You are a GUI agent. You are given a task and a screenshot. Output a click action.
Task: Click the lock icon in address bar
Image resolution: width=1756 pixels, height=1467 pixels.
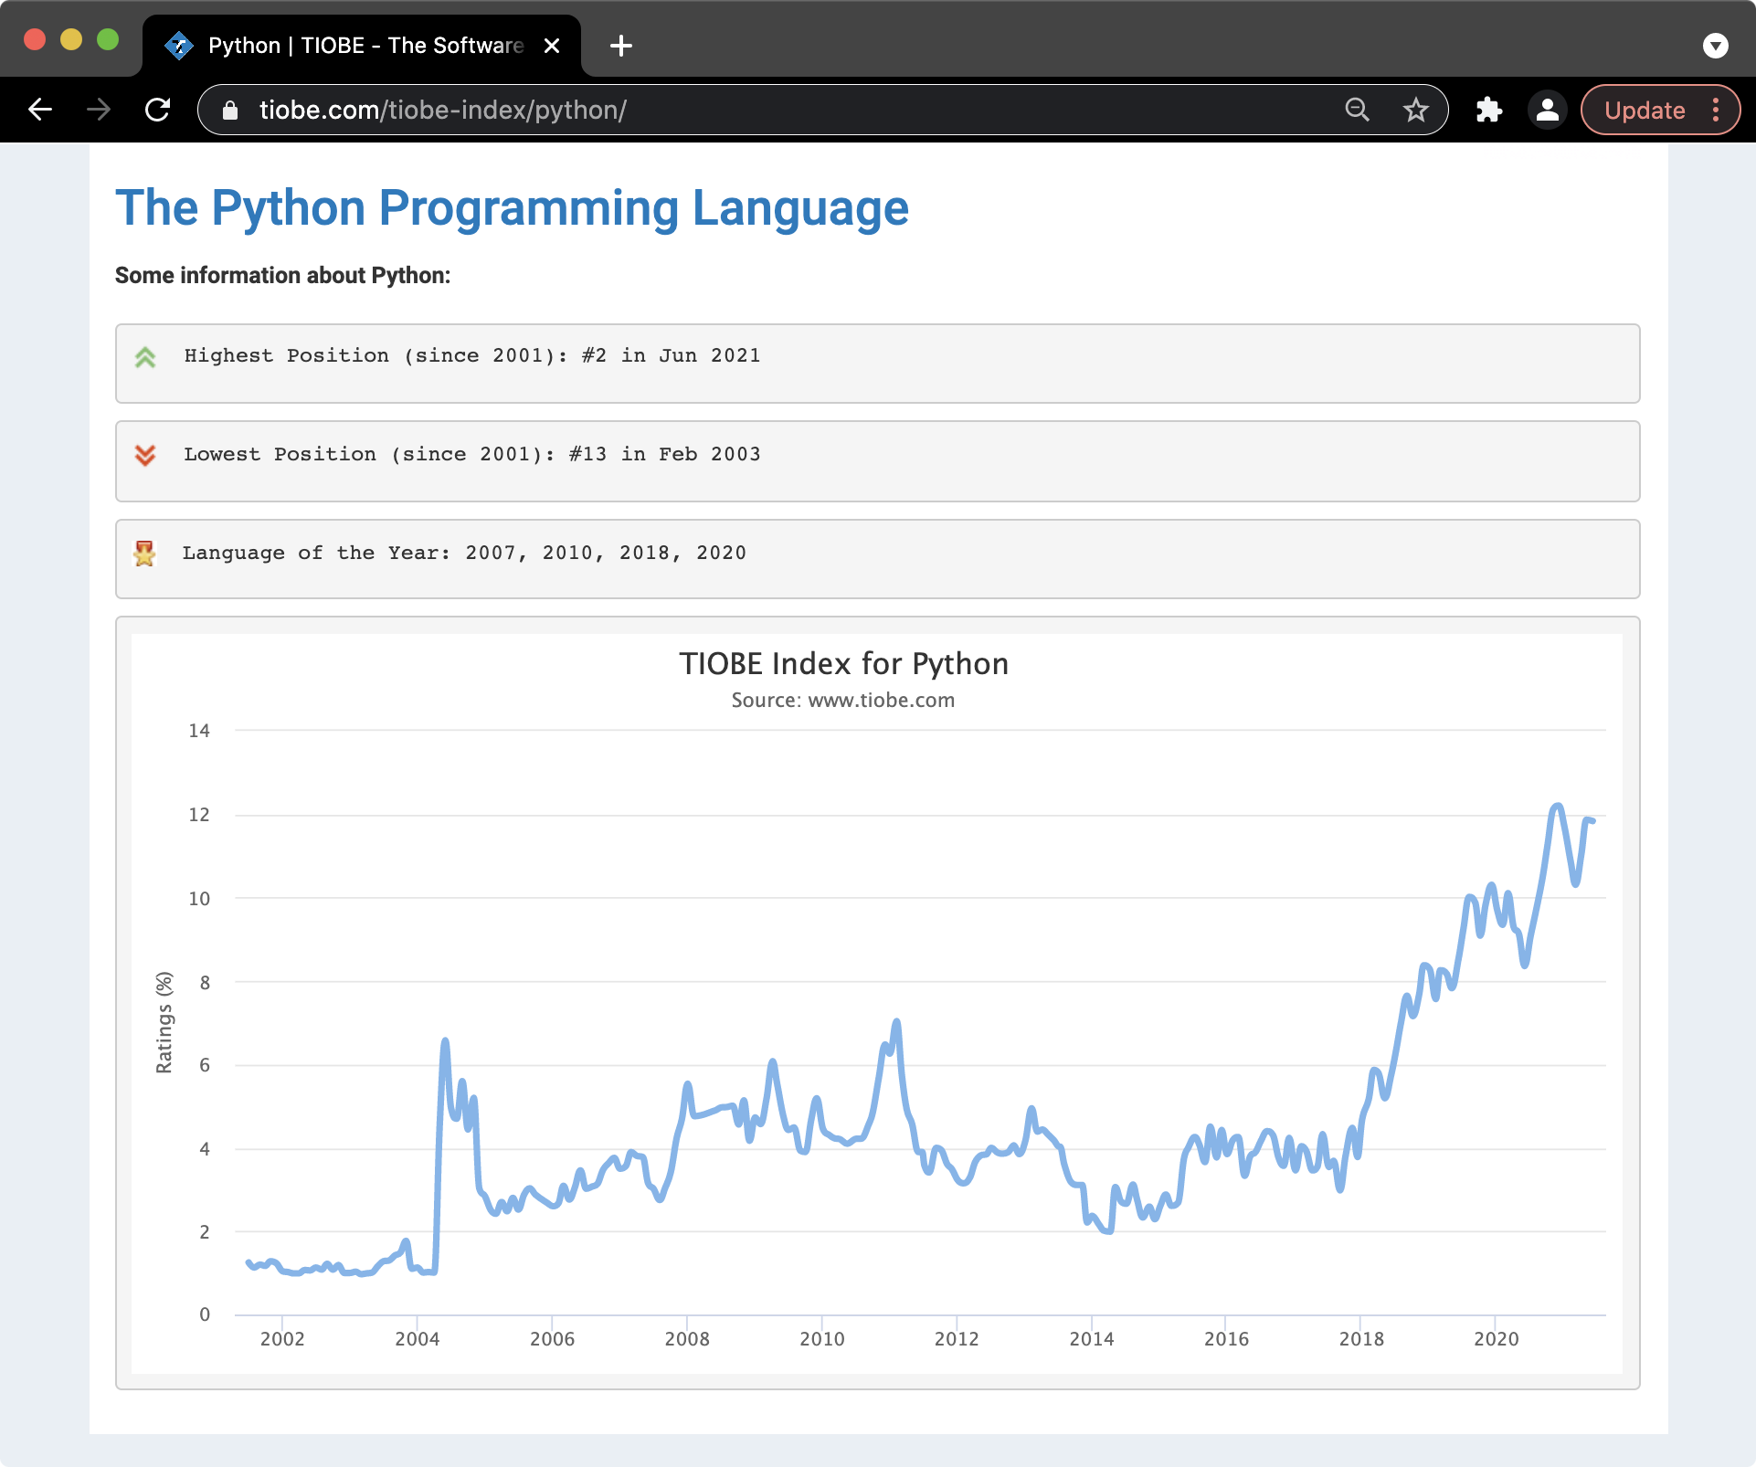point(230,111)
